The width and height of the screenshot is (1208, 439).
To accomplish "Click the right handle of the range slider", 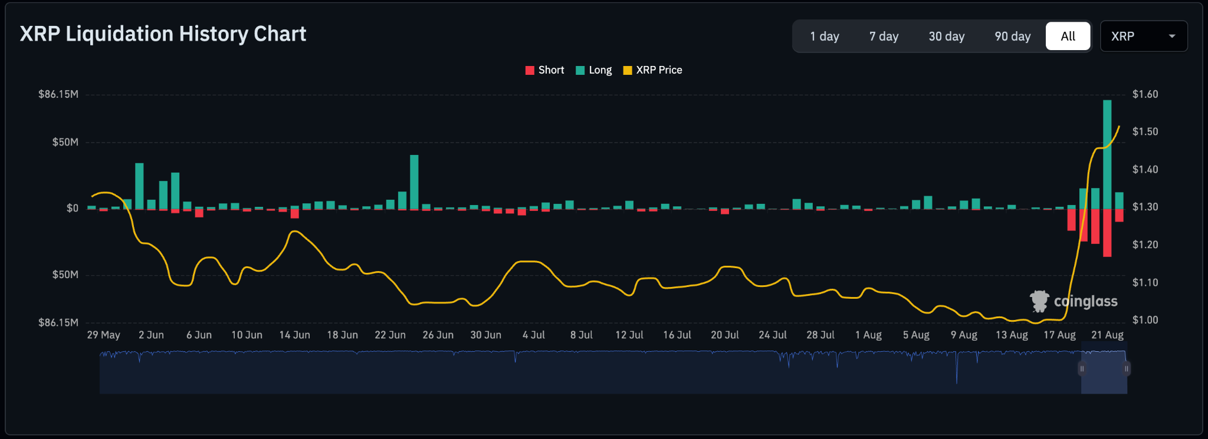I will pyautogui.click(x=1126, y=369).
